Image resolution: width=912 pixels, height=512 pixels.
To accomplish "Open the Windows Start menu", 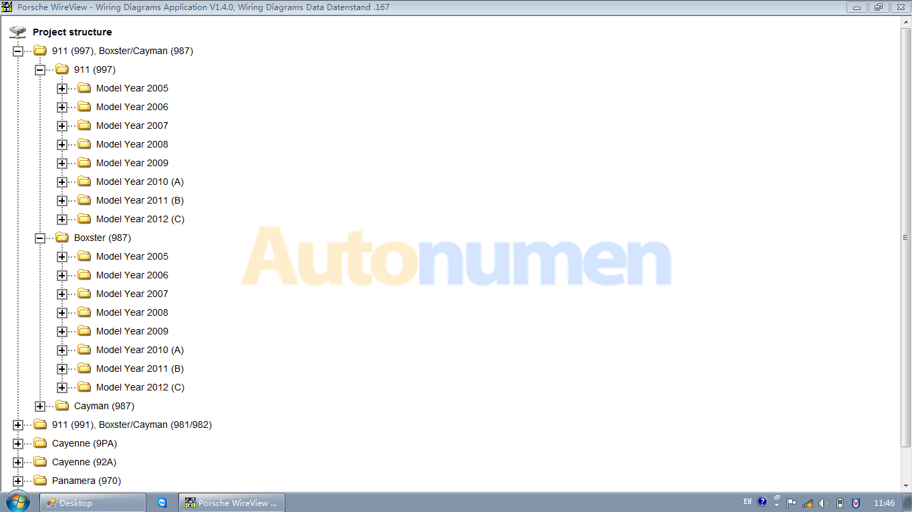I will point(17,502).
